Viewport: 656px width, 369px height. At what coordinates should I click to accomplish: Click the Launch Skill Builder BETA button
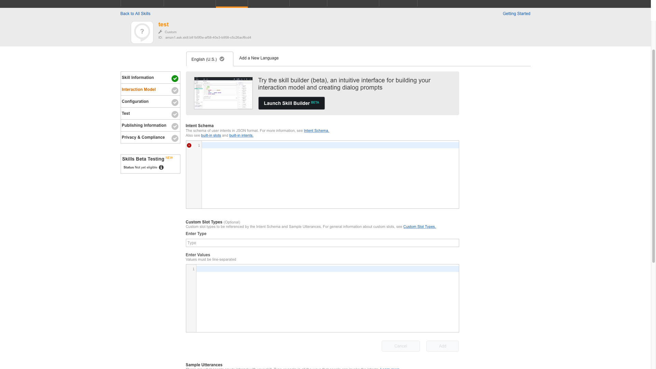[x=291, y=103]
